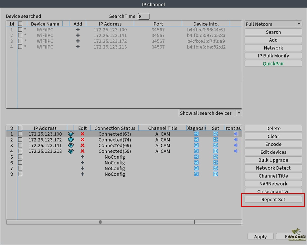Check the box for searched device 172.25.123.141

point(20,35)
